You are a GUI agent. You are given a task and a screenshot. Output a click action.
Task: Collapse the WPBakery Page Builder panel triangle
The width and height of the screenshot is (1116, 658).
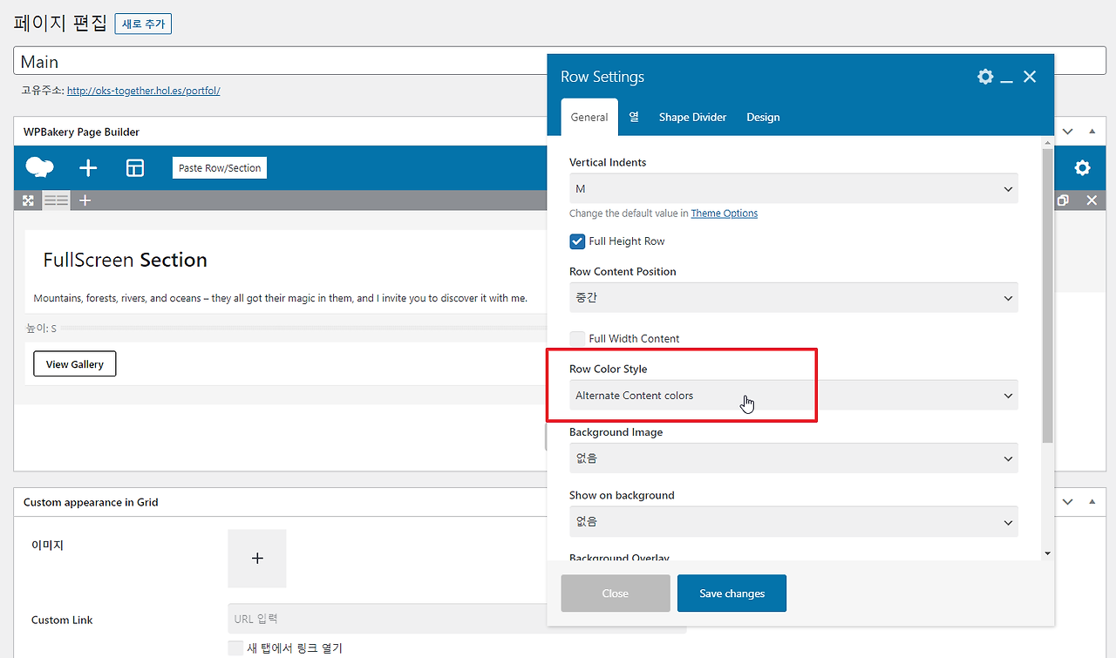1092,132
